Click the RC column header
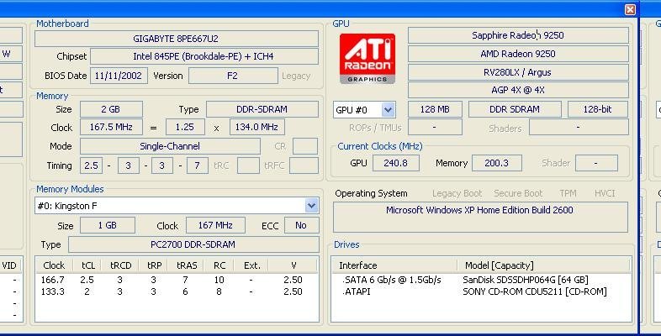 pyautogui.click(x=219, y=265)
